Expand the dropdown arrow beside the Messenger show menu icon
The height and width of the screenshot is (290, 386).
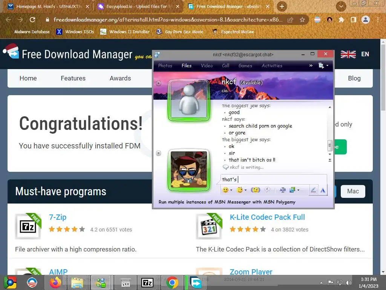tap(328, 66)
